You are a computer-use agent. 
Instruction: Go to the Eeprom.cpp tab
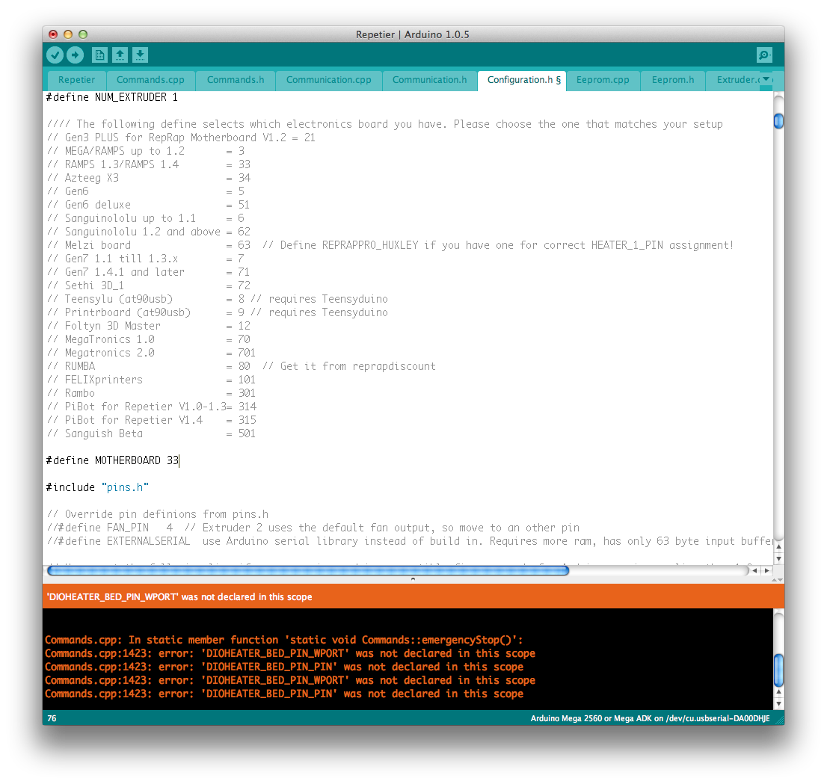point(603,80)
